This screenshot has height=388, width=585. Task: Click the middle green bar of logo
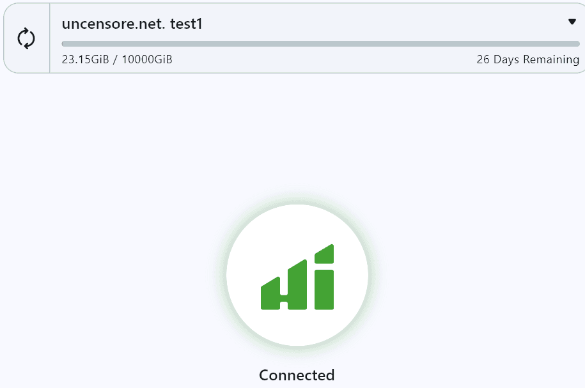point(297,285)
